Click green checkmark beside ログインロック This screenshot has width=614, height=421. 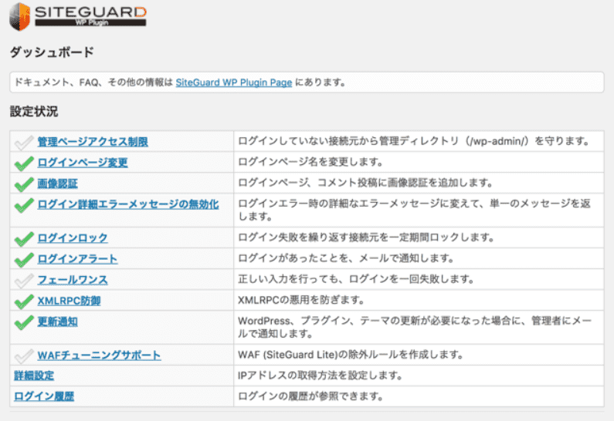(24, 237)
